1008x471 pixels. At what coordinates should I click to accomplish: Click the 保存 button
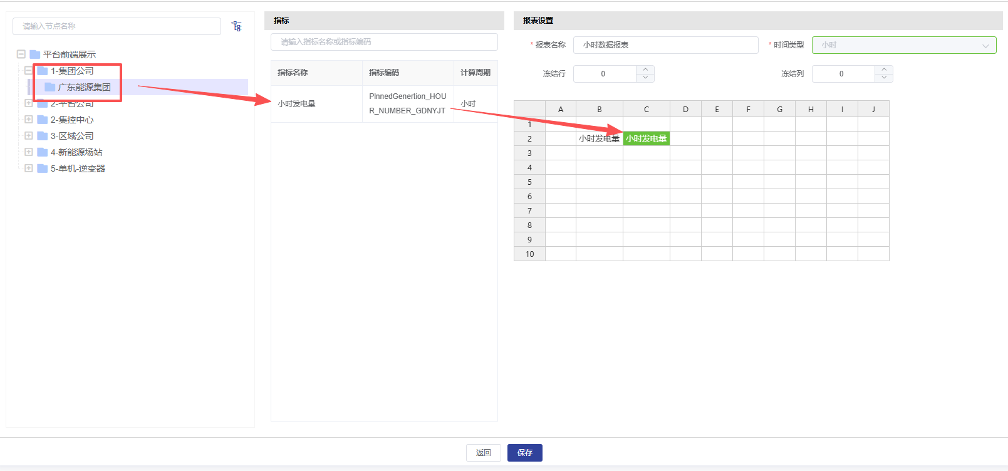(x=524, y=453)
